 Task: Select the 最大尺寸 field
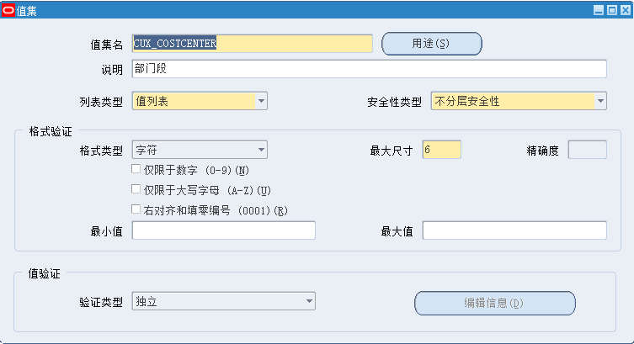pos(442,151)
